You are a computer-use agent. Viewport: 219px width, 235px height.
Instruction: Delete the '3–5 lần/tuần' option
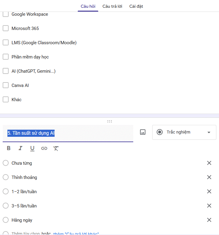(x=209, y=206)
